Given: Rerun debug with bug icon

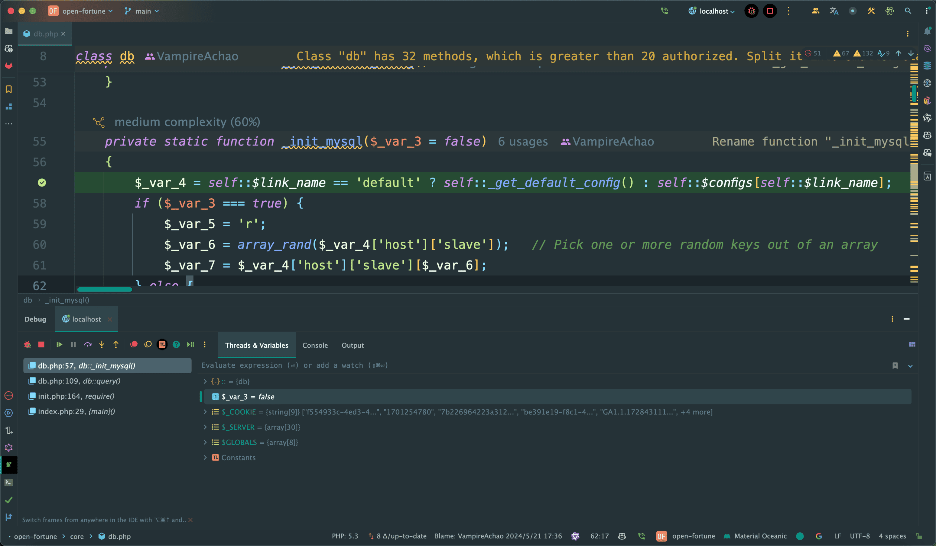Looking at the screenshot, I should 28,345.
